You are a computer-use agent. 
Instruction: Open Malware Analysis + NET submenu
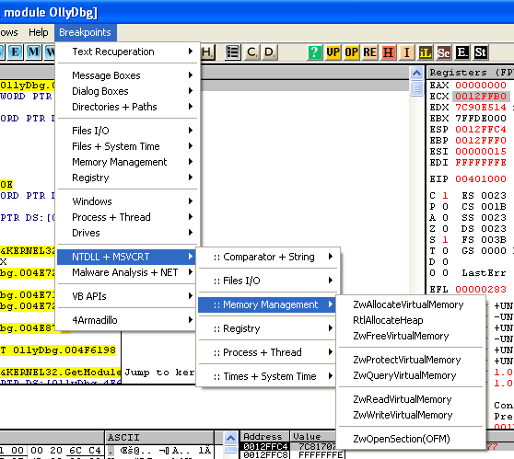[127, 272]
